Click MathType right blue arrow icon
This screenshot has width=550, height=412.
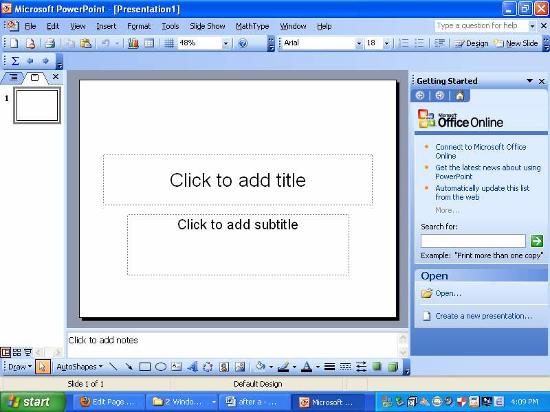[x=45, y=61]
